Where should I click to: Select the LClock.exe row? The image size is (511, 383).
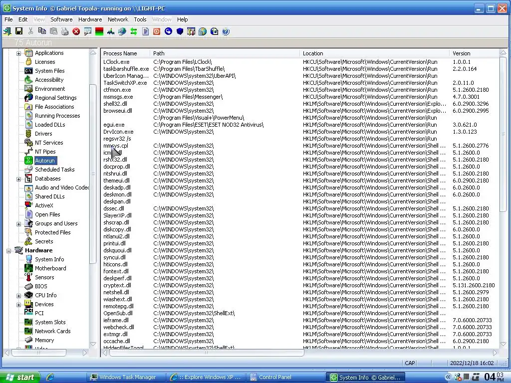[x=300, y=62]
